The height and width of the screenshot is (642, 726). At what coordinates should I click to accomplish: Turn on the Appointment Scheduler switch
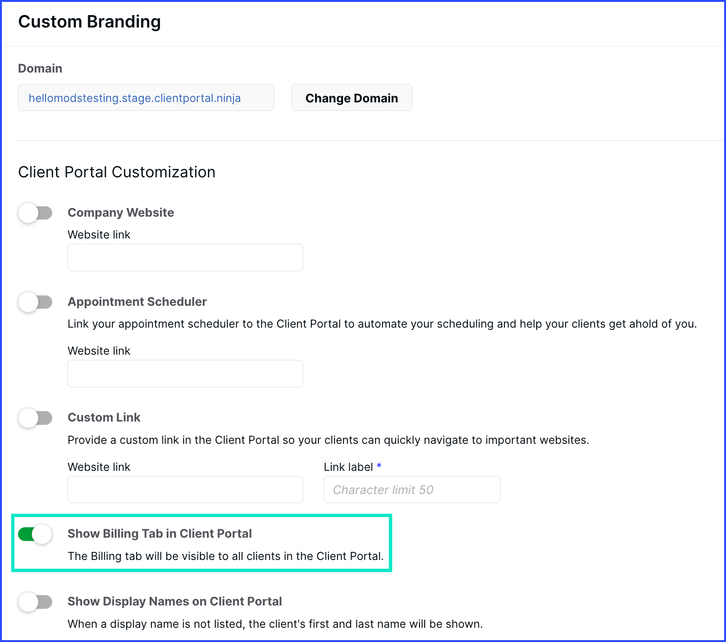pyautogui.click(x=35, y=302)
